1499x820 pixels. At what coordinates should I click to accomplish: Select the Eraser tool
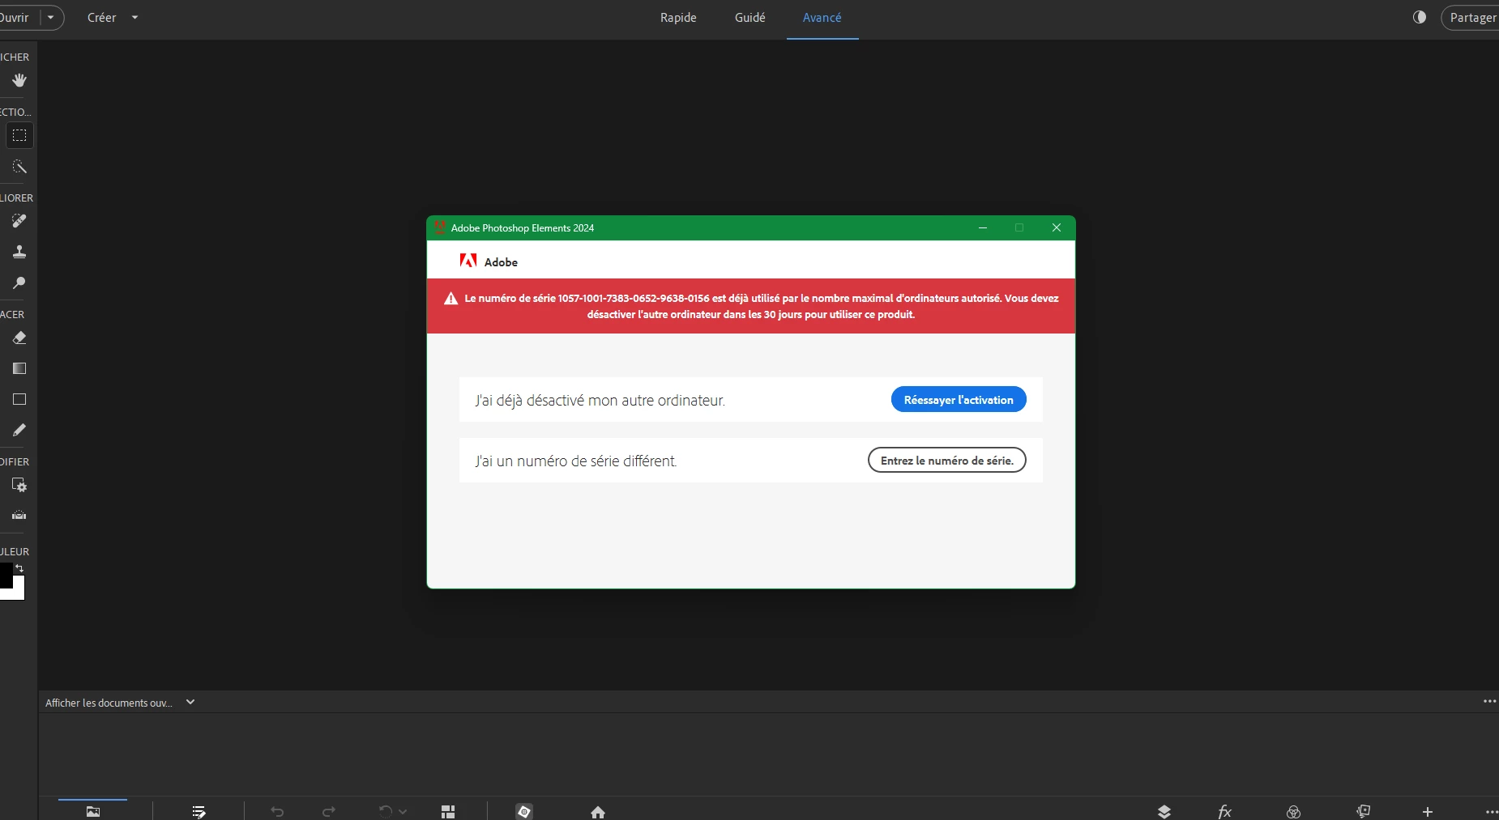(x=19, y=338)
